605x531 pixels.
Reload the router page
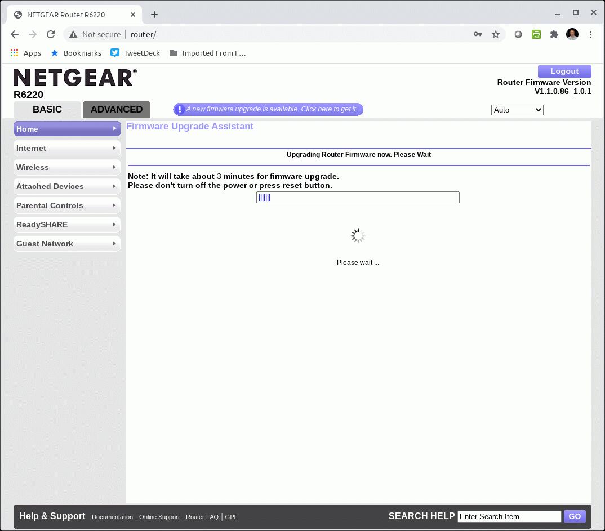(x=51, y=34)
